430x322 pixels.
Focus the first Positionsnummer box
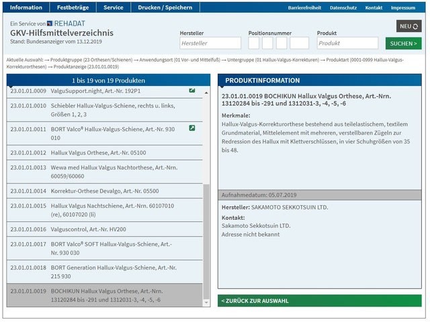[x=254, y=43]
